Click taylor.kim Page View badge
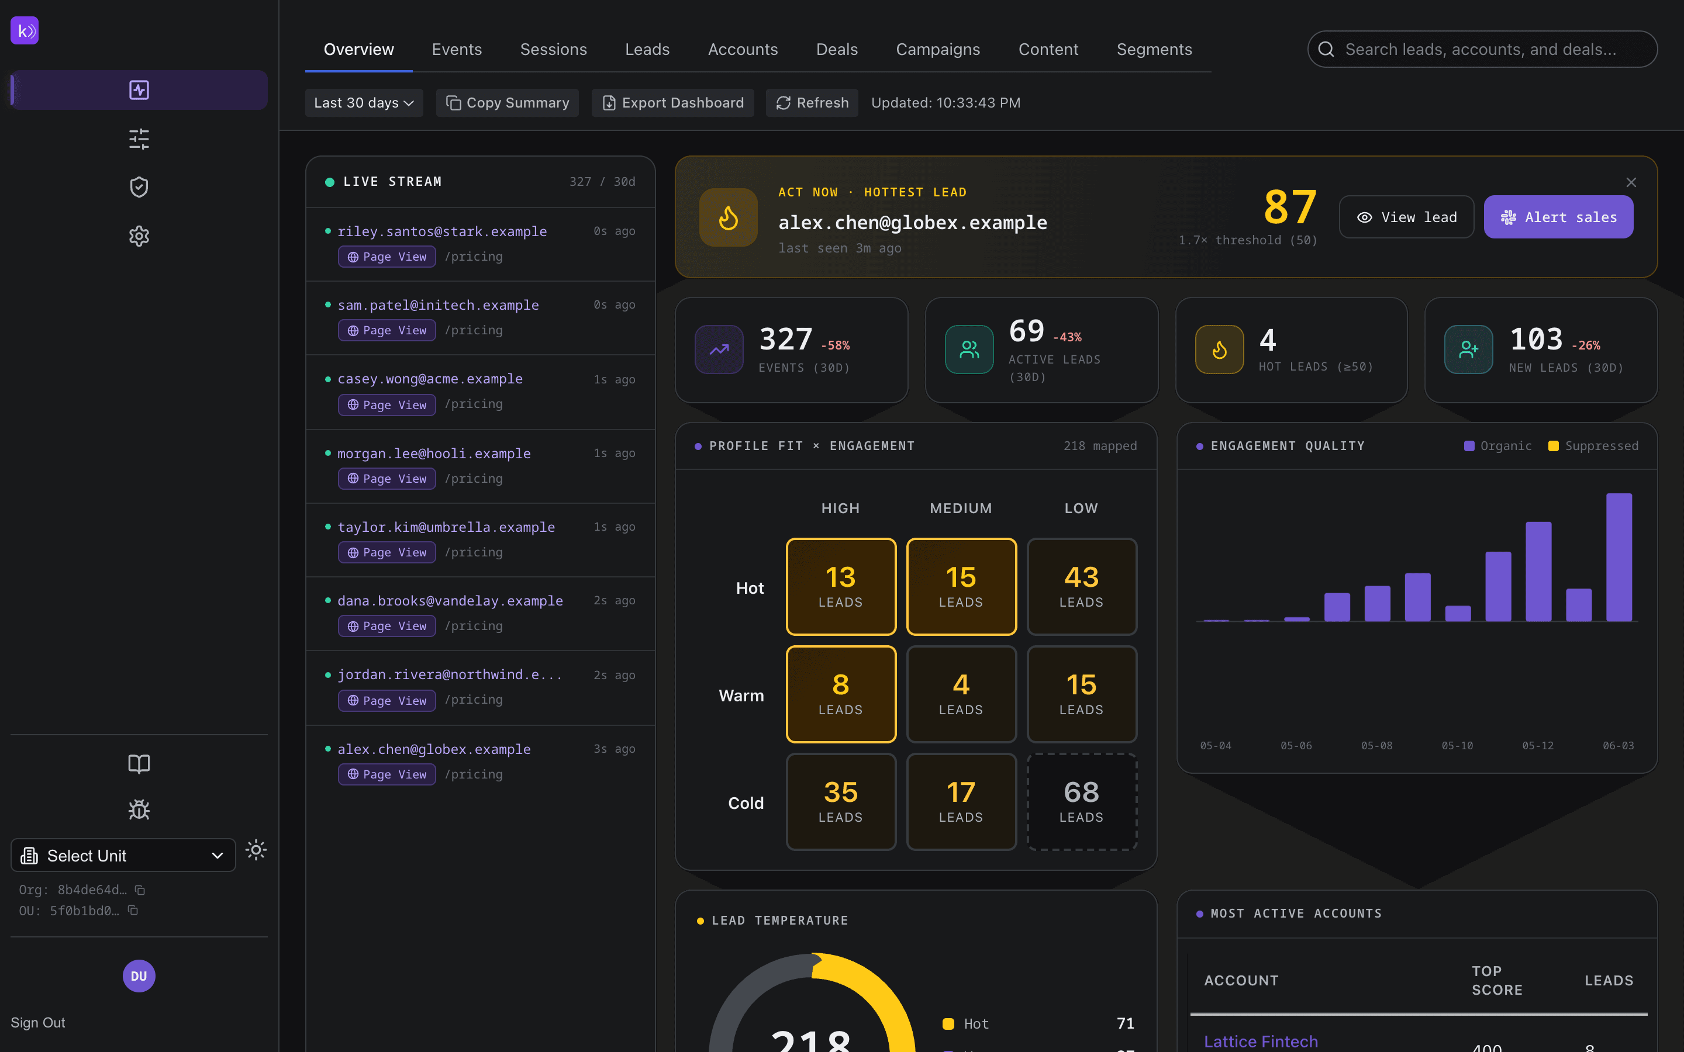This screenshot has height=1052, width=1684. tap(387, 552)
